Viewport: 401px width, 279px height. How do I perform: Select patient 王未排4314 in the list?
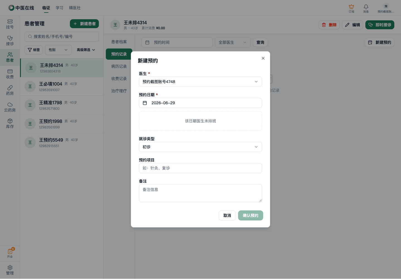point(62,68)
